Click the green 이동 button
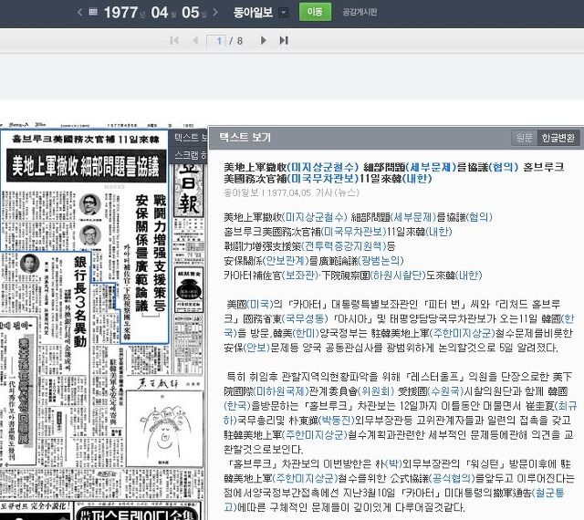This screenshot has height=520, width=584. coord(315,12)
